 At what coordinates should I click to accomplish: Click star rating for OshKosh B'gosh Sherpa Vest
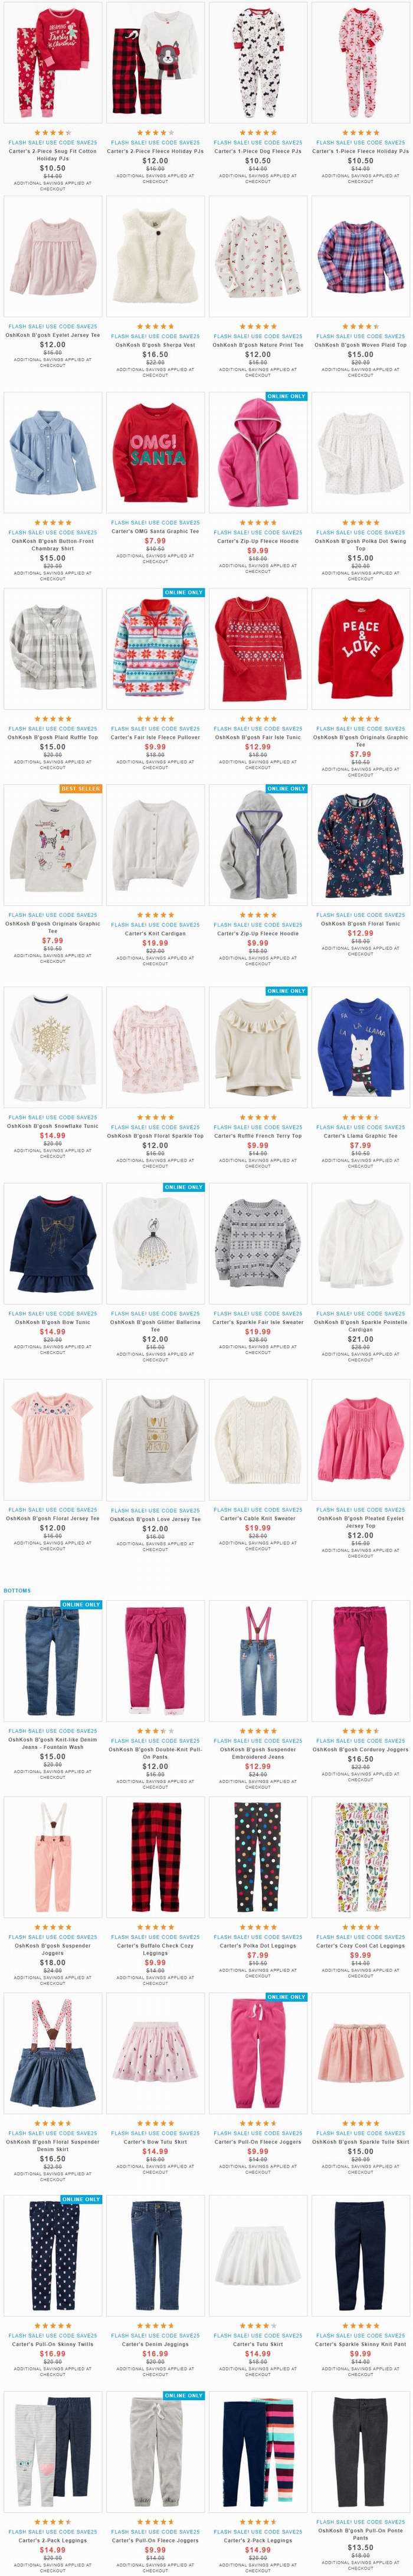click(x=155, y=326)
